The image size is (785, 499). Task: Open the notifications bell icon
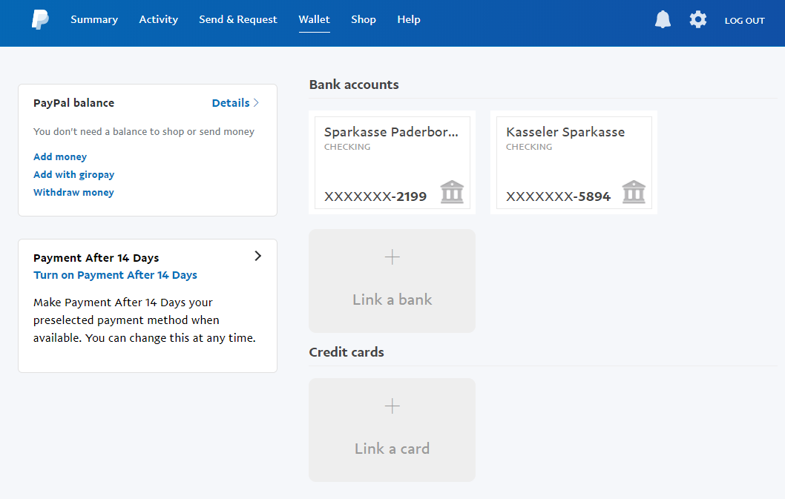pyautogui.click(x=663, y=19)
